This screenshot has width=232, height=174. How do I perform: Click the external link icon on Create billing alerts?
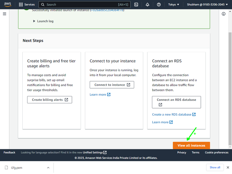click(66, 100)
